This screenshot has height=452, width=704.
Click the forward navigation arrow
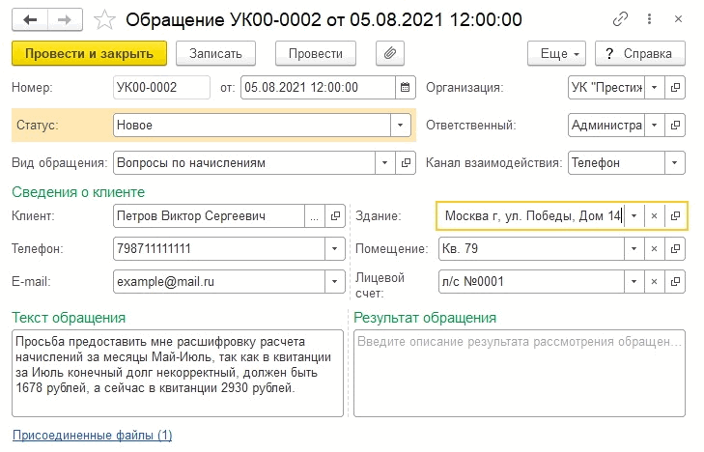pos(63,19)
